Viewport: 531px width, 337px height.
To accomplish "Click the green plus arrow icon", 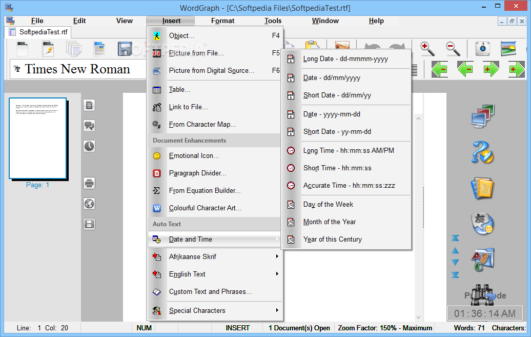I will coord(491,69).
